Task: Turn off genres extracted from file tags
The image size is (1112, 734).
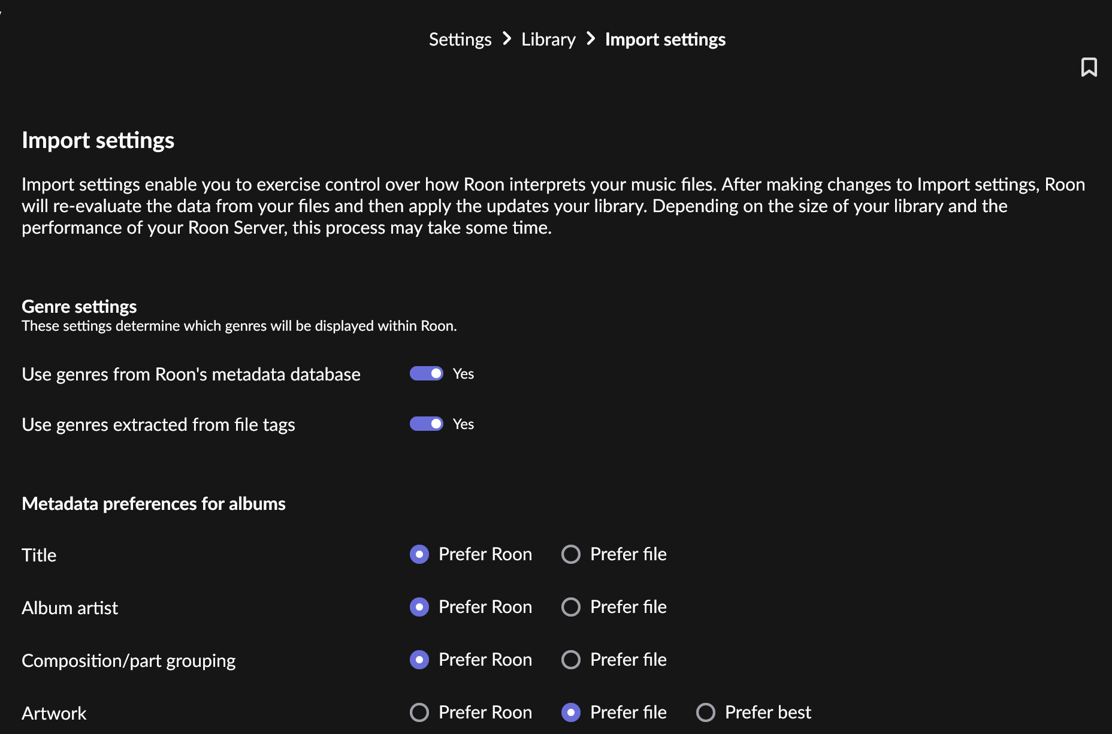Action: click(x=427, y=424)
